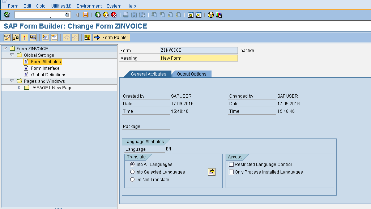Image resolution: width=371 pixels, height=209 pixels.
Task: Click the Back green arrow icon
Action: pos(97,15)
